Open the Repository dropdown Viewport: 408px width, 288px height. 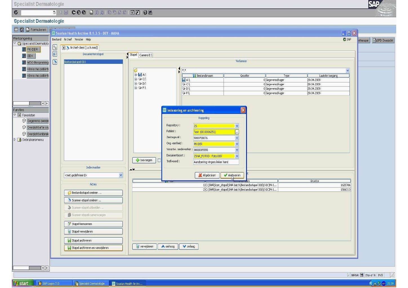point(237,126)
